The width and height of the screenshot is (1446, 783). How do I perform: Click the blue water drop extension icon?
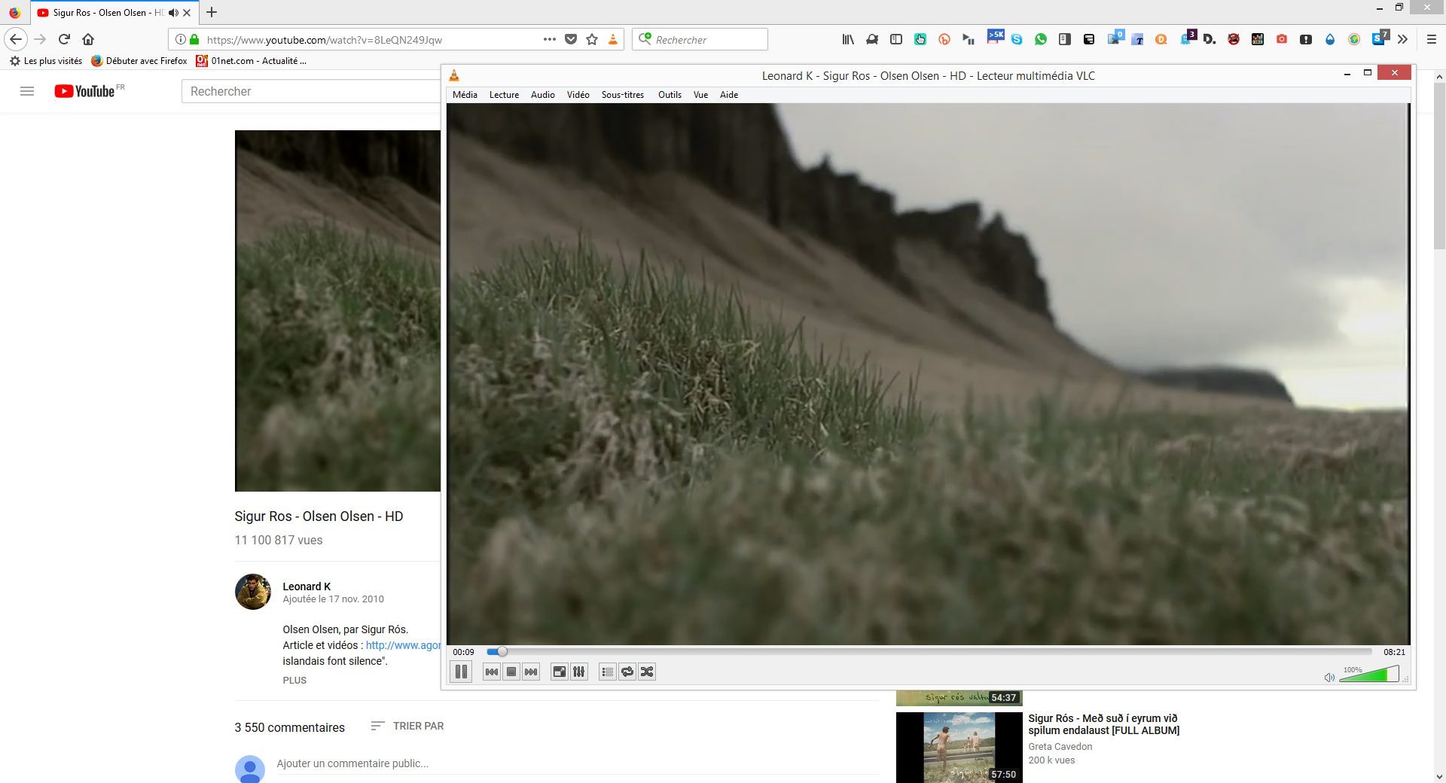point(1330,39)
